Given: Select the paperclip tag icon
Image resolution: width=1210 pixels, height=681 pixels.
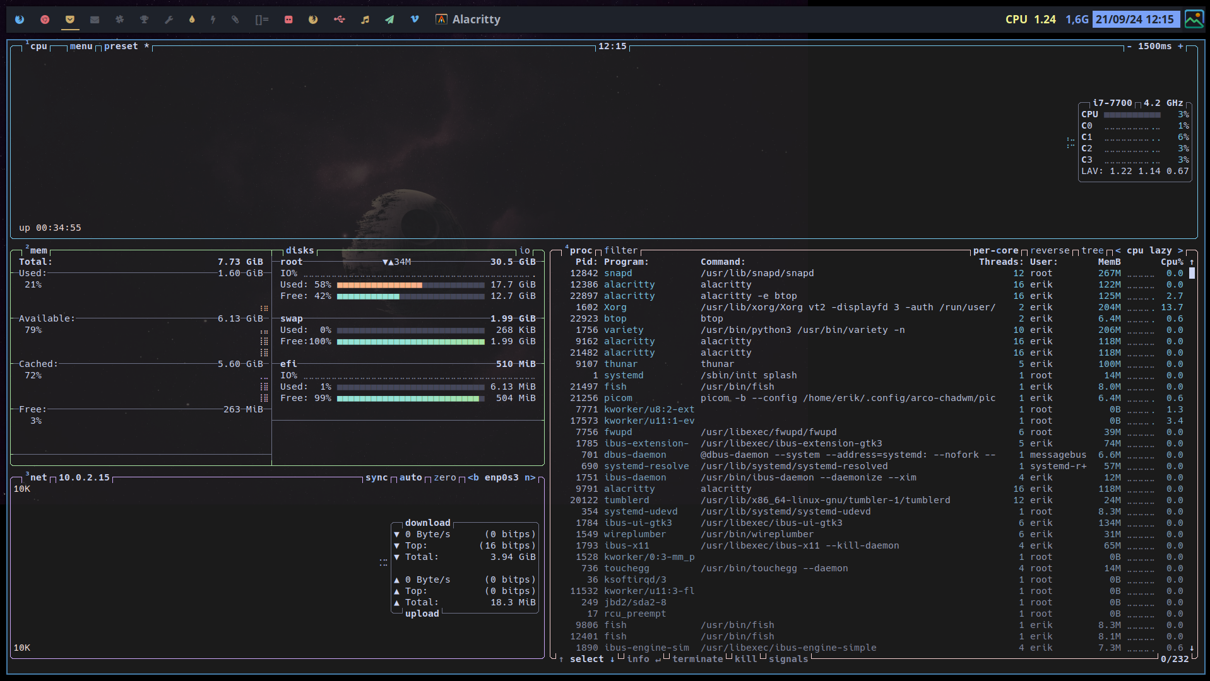Looking at the screenshot, I should [235, 20].
